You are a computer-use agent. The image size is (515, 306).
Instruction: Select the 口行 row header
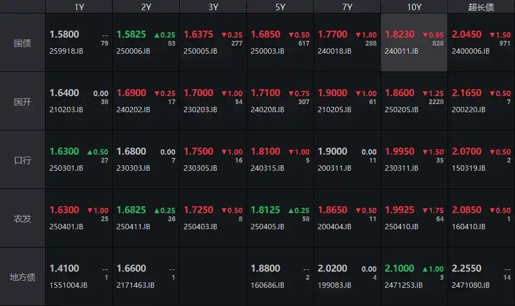click(23, 160)
